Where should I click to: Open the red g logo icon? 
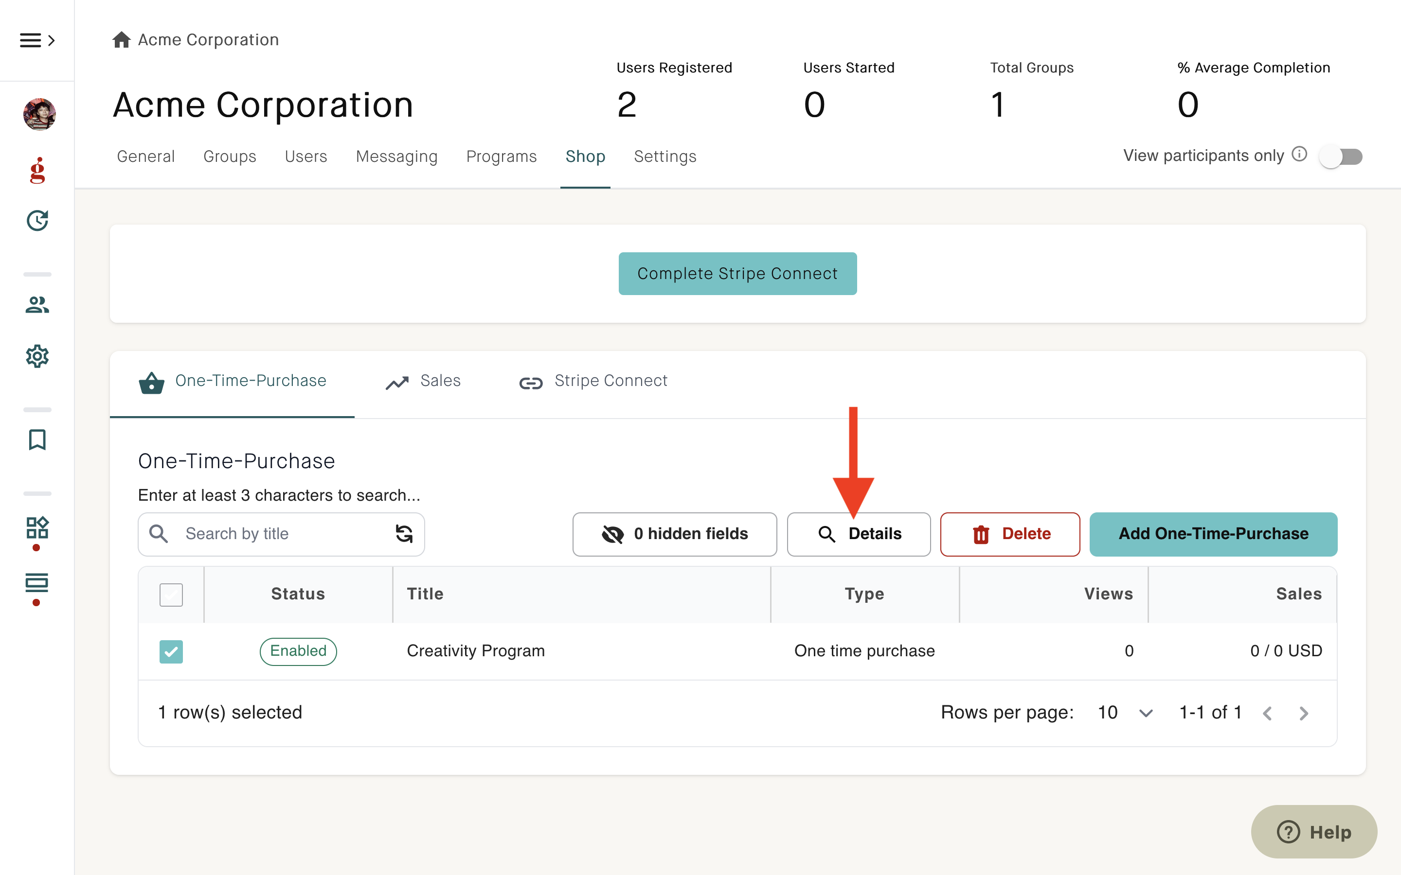37,170
